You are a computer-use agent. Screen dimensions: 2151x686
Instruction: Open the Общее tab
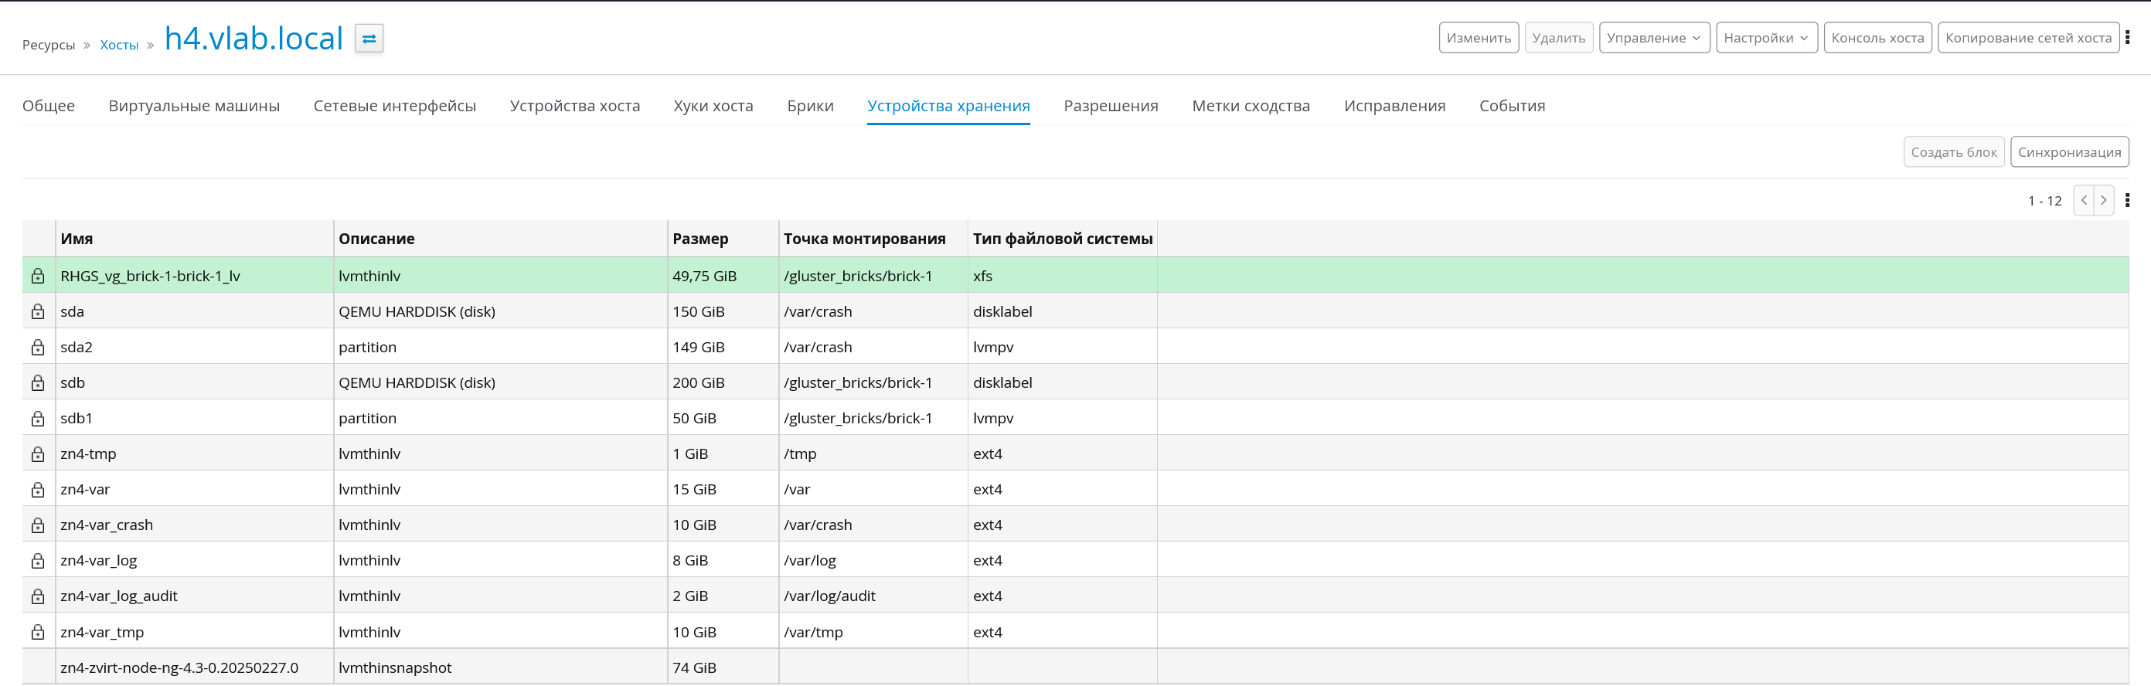click(x=49, y=106)
